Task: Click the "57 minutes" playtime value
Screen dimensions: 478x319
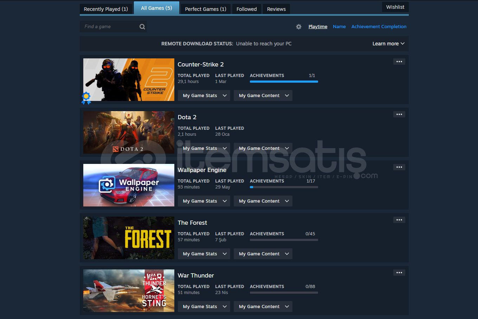Action: (x=189, y=240)
